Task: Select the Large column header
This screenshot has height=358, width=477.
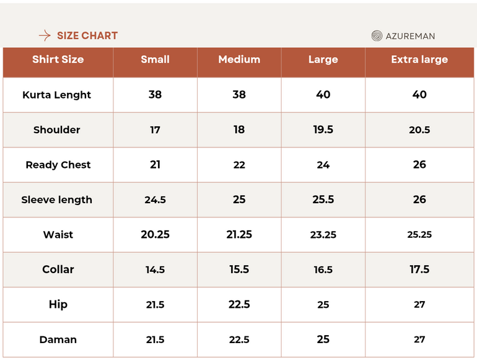Action: pyautogui.click(x=323, y=59)
